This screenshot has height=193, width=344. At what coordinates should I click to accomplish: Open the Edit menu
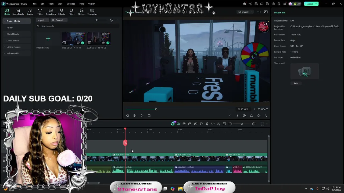click(x=42, y=4)
